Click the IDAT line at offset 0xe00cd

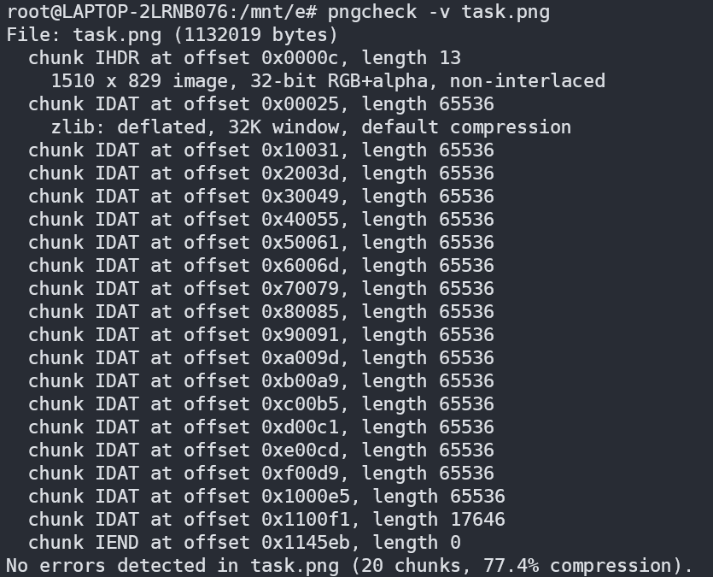pos(260,450)
